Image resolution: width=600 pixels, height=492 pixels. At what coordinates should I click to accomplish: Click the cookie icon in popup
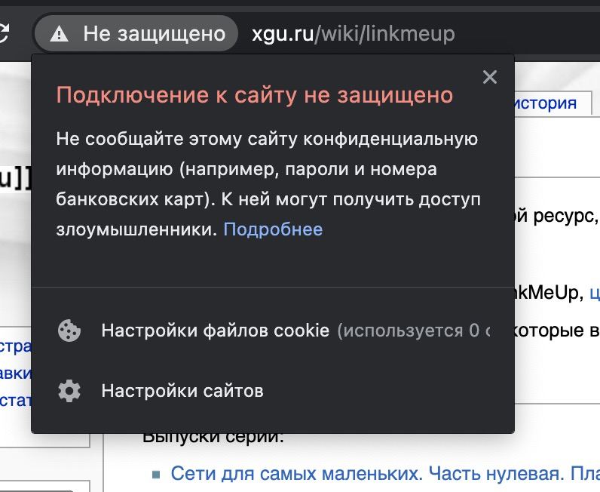(x=69, y=331)
